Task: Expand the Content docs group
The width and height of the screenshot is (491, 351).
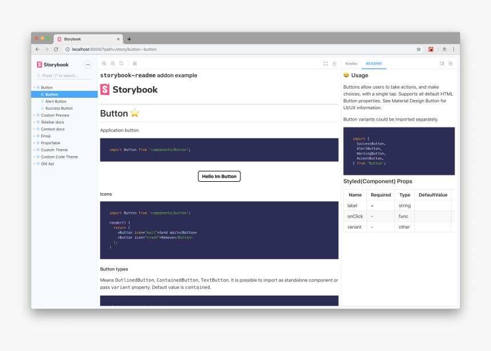Action: (x=53, y=129)
